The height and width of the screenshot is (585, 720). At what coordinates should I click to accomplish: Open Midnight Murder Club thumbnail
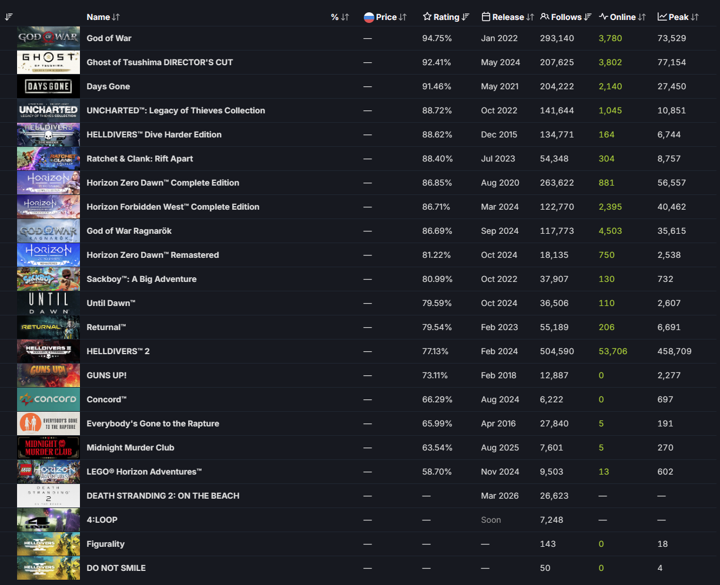pyautogui.click(x=48, y=448)
